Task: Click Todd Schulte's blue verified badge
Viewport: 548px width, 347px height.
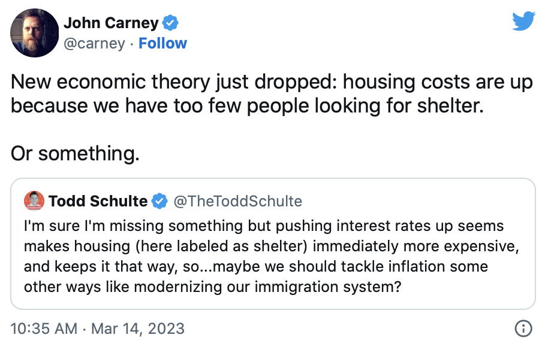Action: (159, 201)
